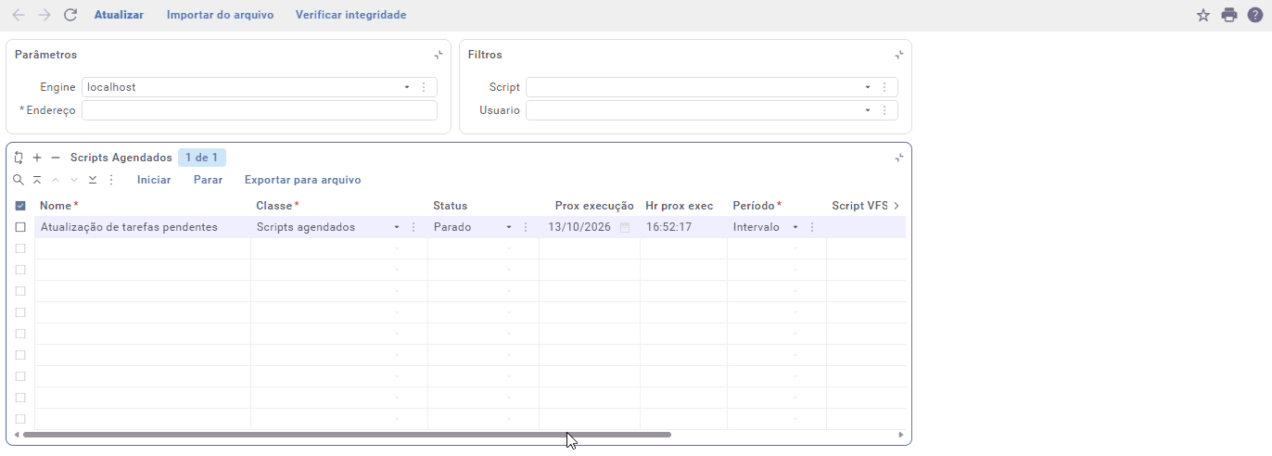Open help via question mark icon
Image resolution: width=1272 pixels, height=456 pixels.
[1254, 15]
